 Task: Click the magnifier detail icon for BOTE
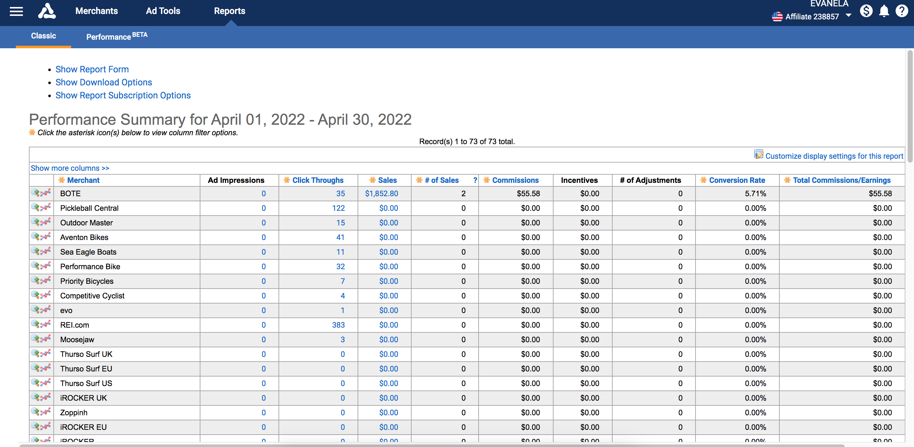36,193
